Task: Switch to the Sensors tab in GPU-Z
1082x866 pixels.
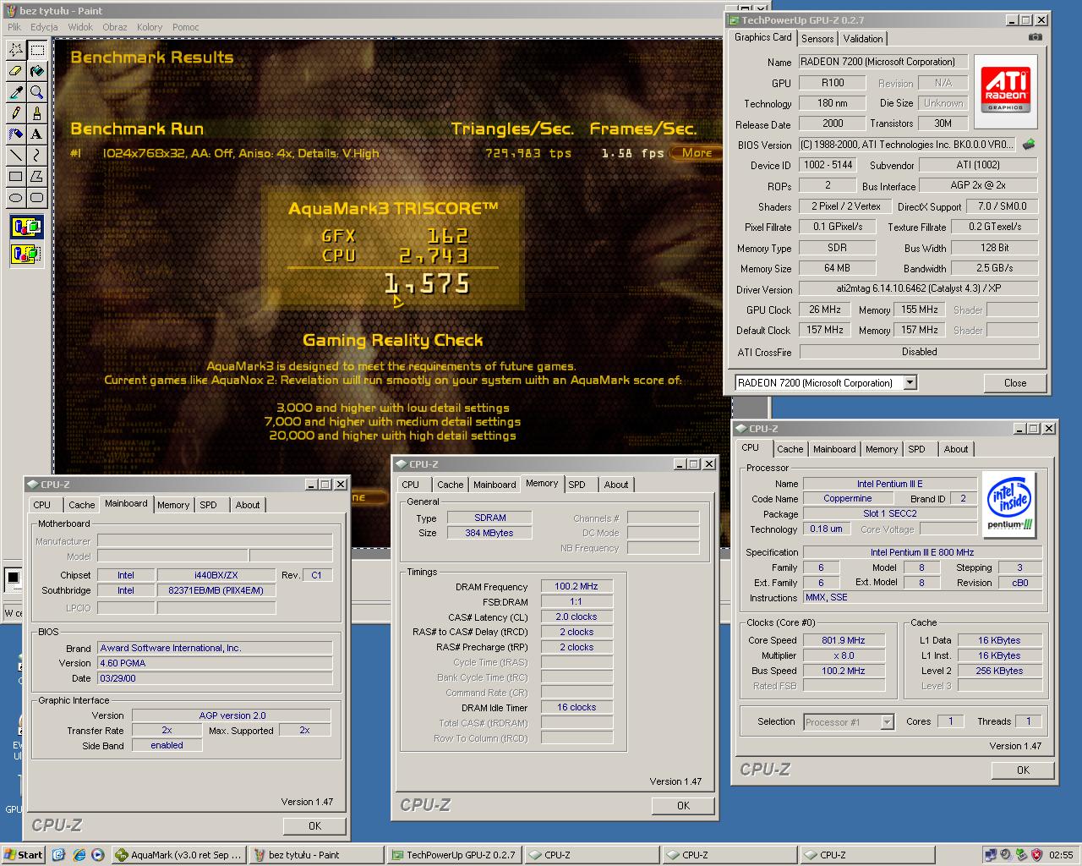Action: (817, 39)
